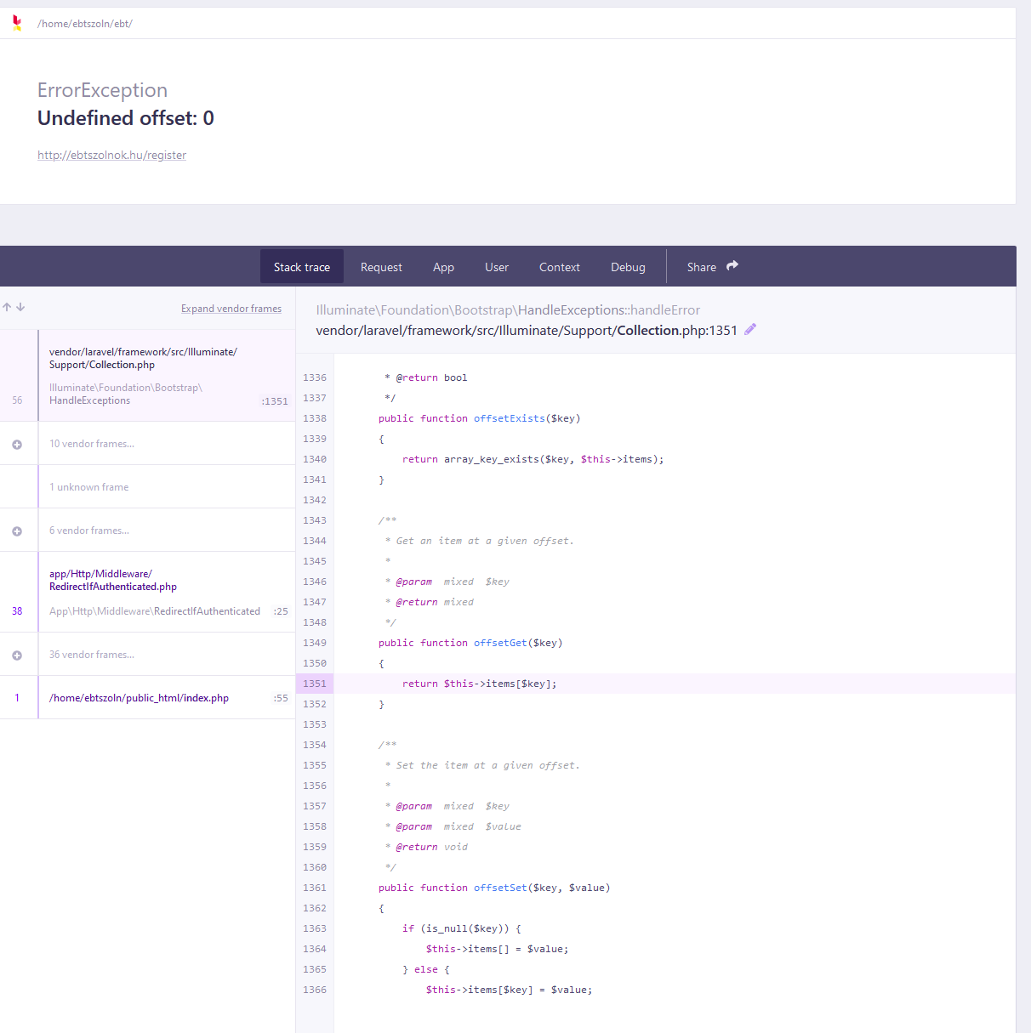Go to next frame with down arrow
Screen dimensions: 1031x1033
(20, 307)
